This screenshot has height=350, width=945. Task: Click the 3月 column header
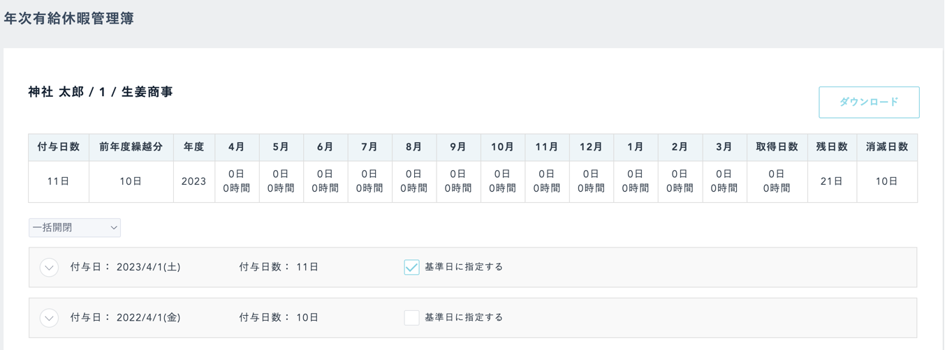(724, 147)
